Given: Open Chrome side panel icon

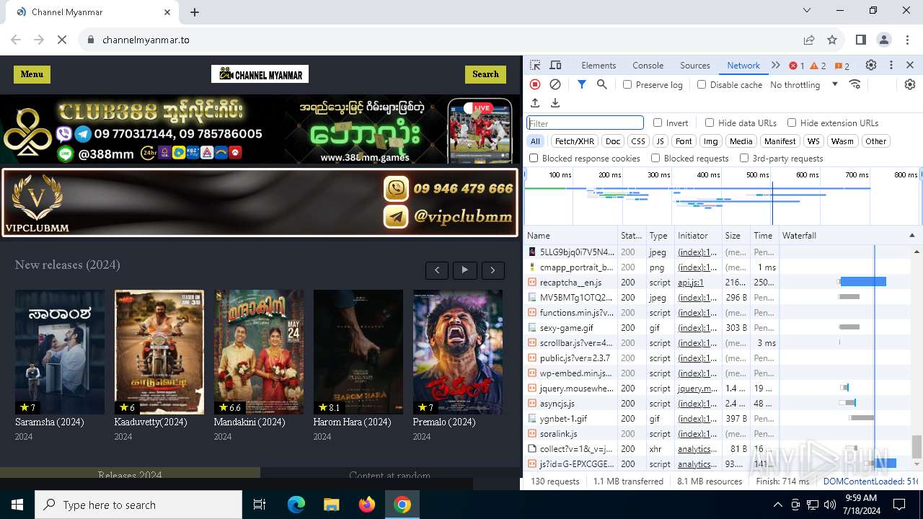Looking at the screenshot, I should click(x=861, y=40).
